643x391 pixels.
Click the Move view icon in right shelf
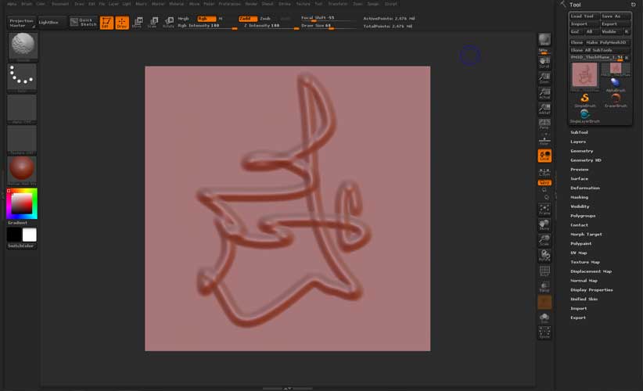coord(544,225)
